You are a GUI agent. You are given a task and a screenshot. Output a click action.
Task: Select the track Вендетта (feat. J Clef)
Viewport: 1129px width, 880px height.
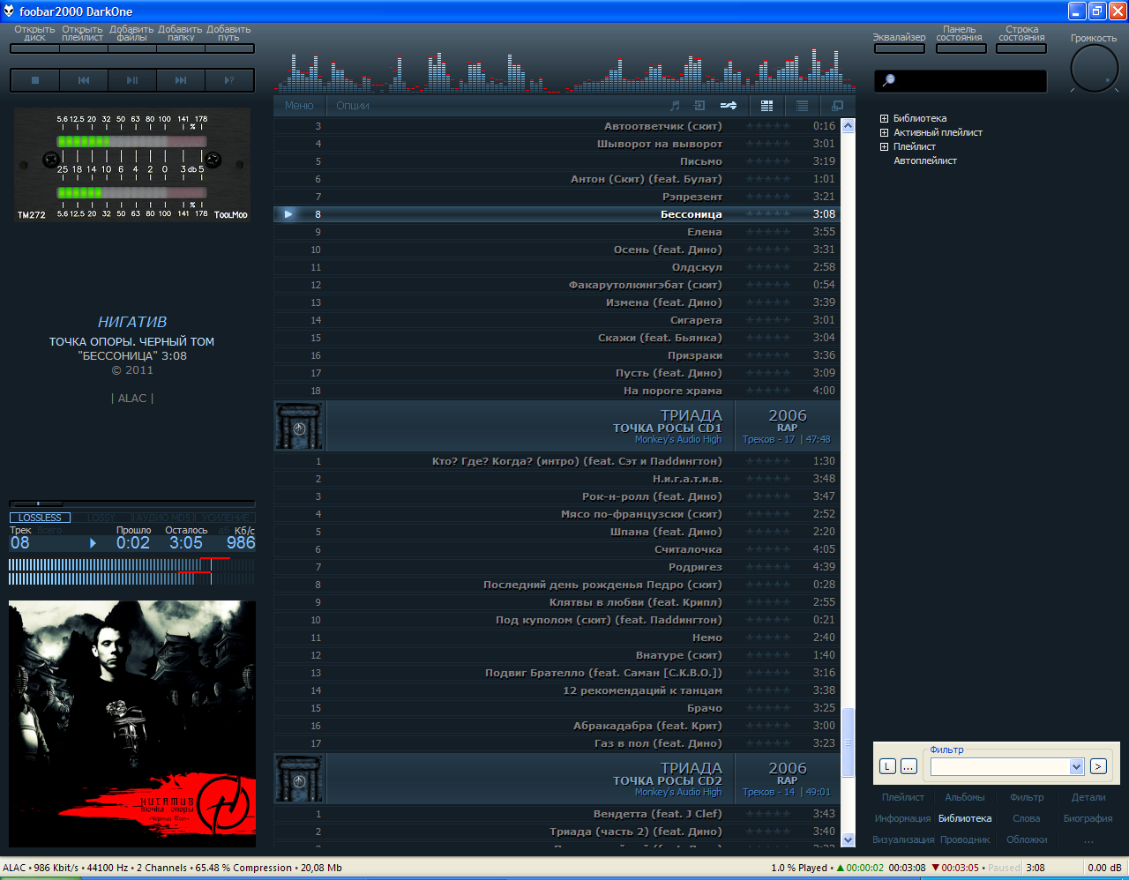point(557,814)
